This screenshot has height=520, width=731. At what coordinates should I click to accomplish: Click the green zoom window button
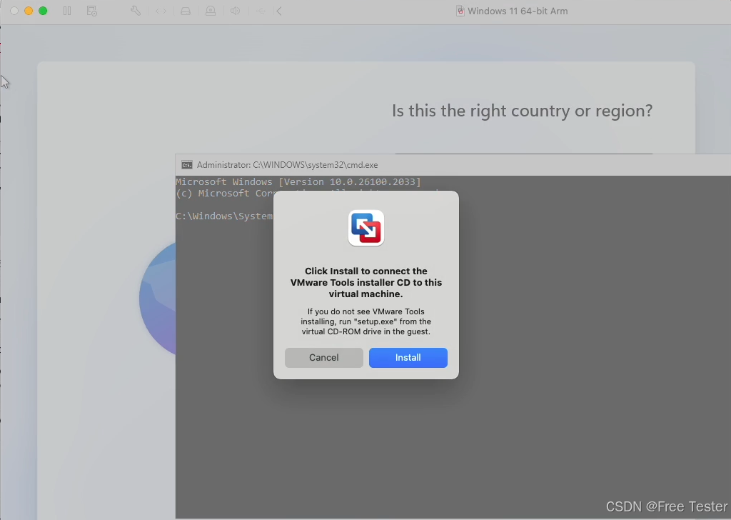coord(43,11)
